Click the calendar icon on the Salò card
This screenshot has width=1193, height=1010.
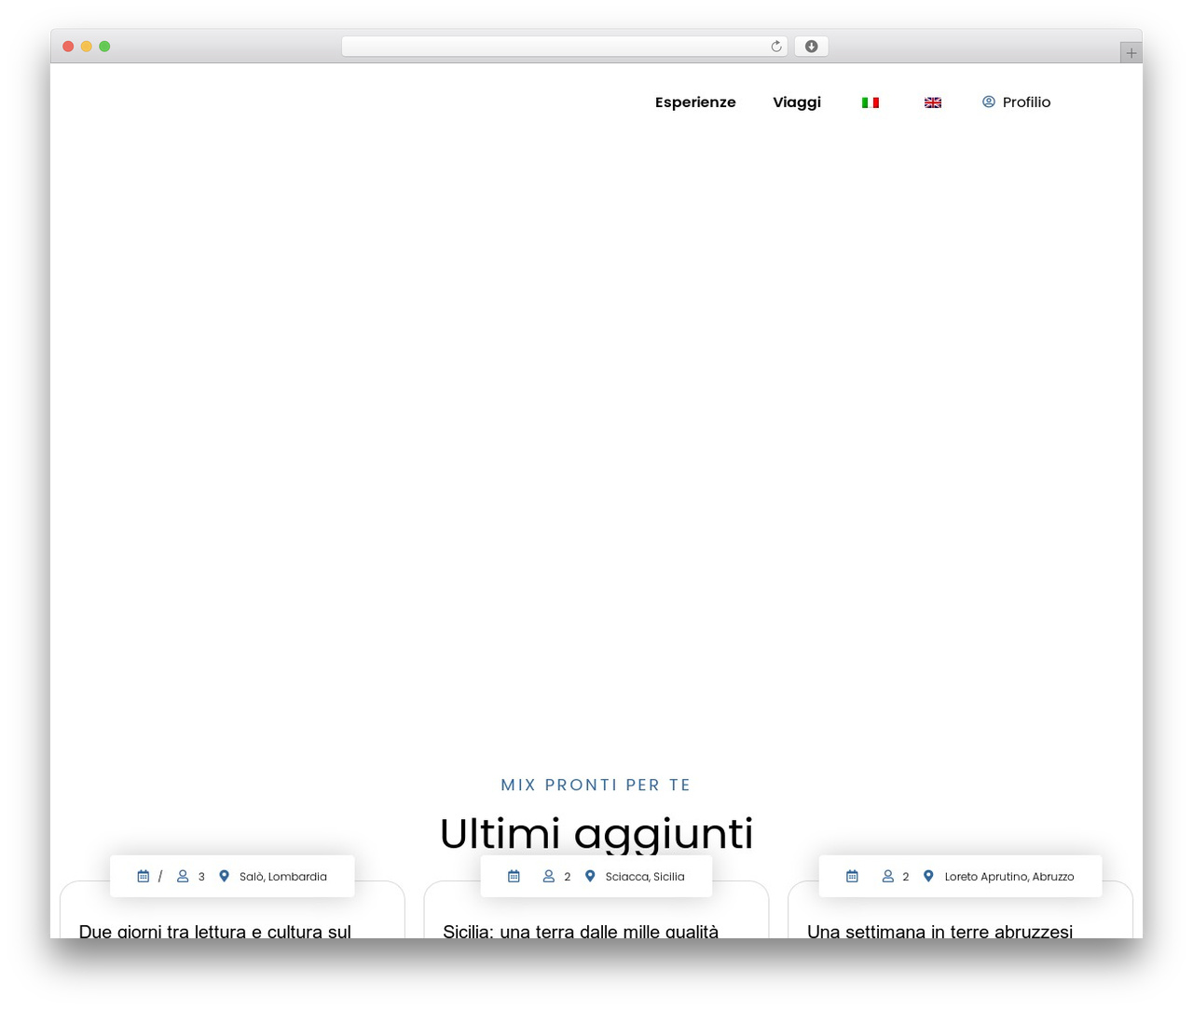click(x=144, y=876)
